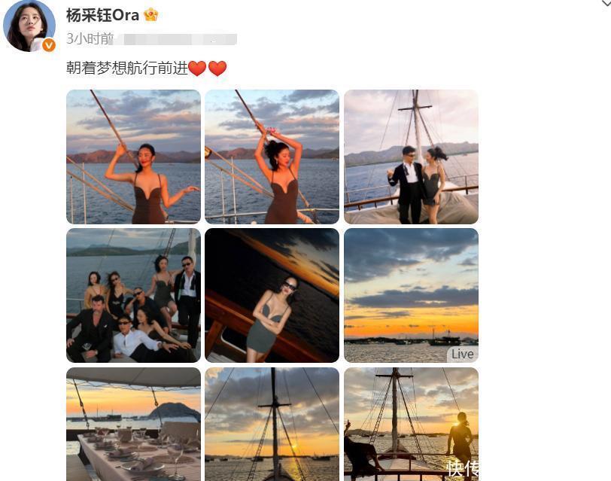Click the post text 朝着梦想航行前进

tap(127, 68)
